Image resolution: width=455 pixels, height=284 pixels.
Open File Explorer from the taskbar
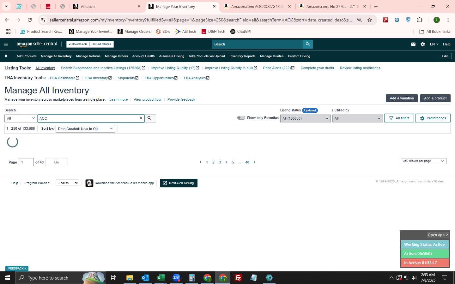point(130,278)
